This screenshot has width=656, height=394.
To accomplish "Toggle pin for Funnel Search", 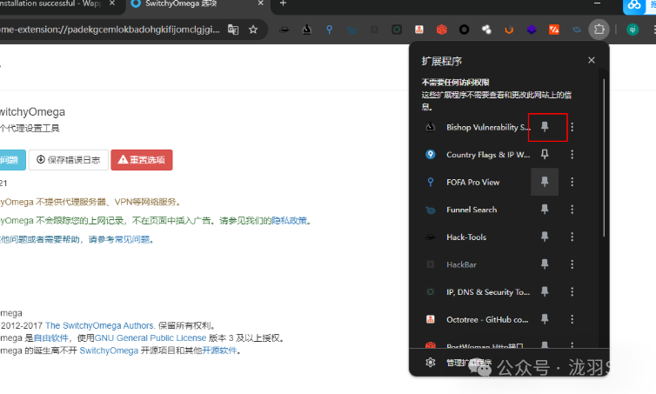I will pos(545,209).
